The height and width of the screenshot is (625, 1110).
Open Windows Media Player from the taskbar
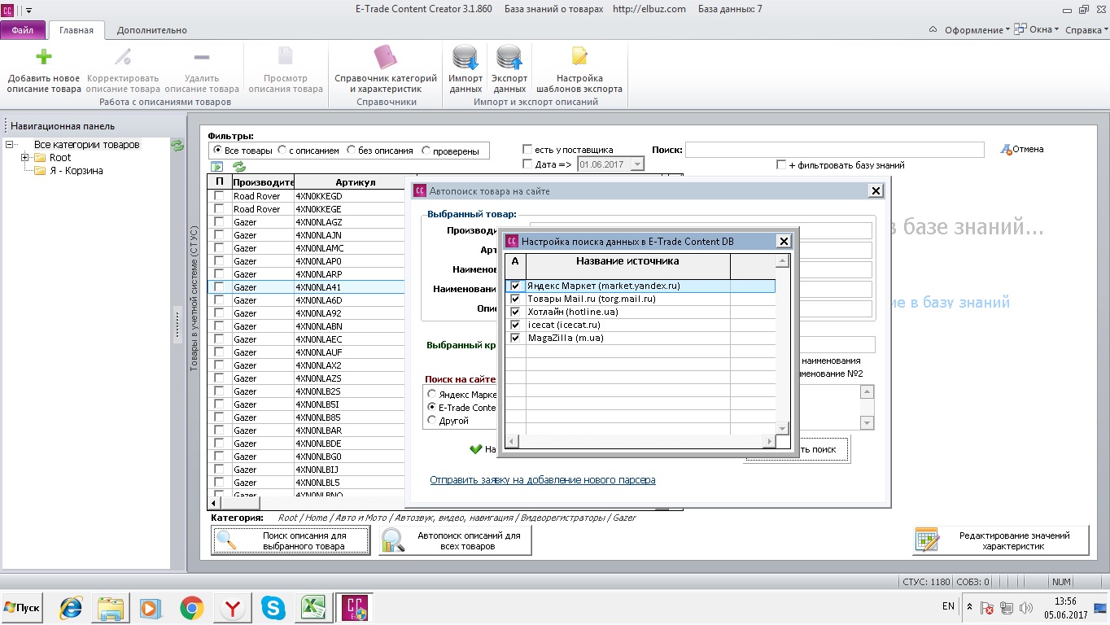click(150, 607)
